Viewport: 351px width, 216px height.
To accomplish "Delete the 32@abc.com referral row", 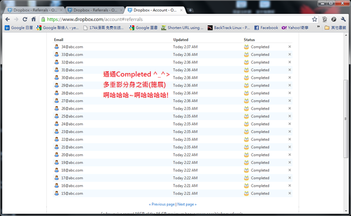I will click(x=290, y=62).
